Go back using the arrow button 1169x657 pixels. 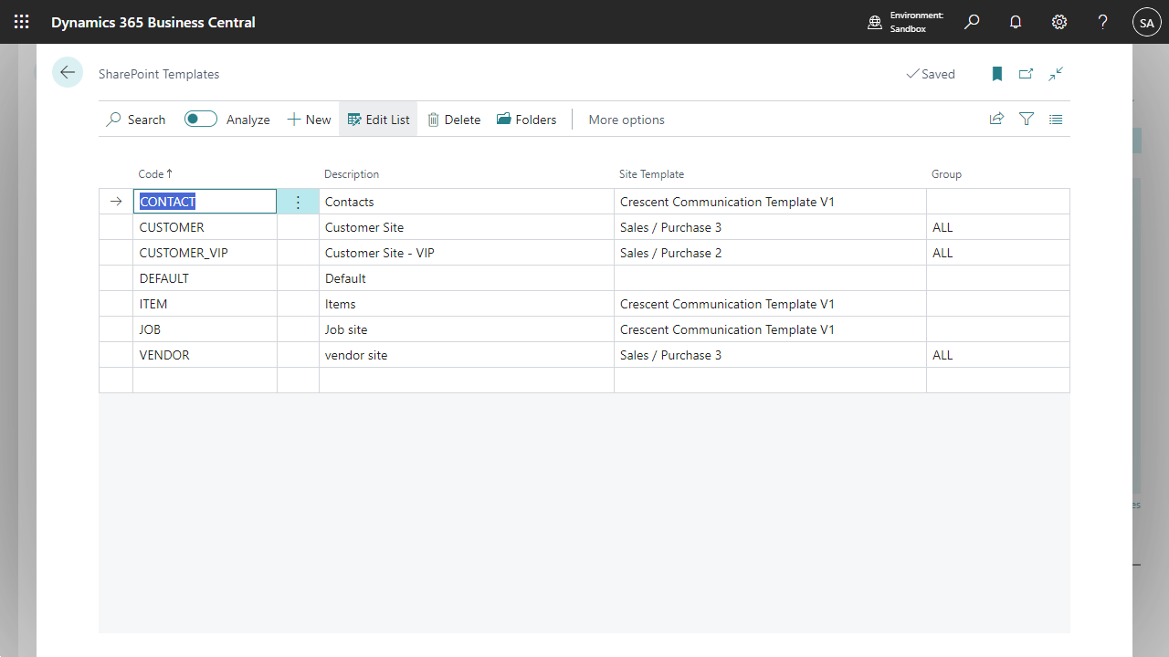point(68,72)
